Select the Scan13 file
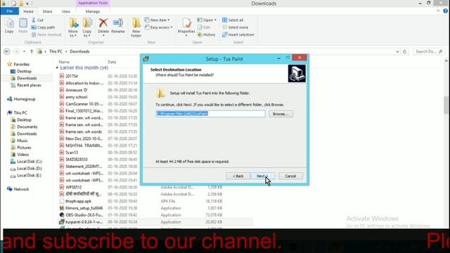 click(72, 153)
